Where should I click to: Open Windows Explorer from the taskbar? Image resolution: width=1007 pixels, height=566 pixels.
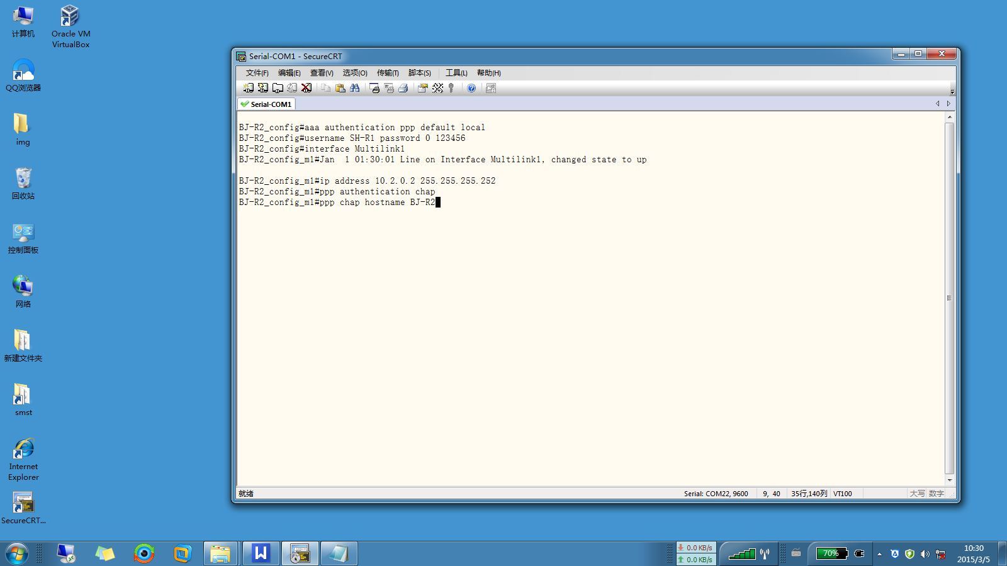pyautogui.click(x=220, y=553)
